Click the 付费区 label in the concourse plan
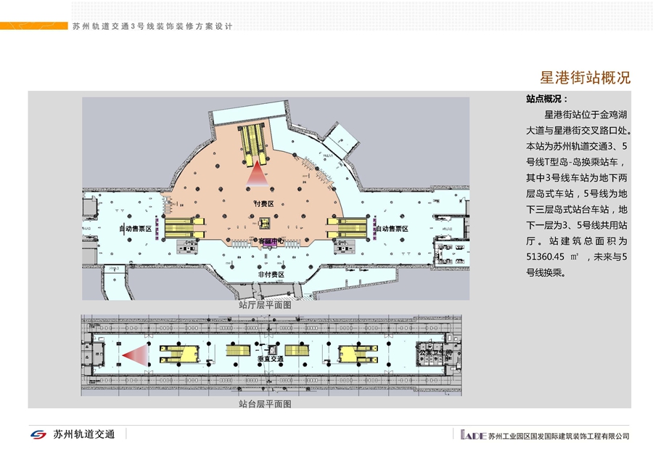 (x=264, y=203)
